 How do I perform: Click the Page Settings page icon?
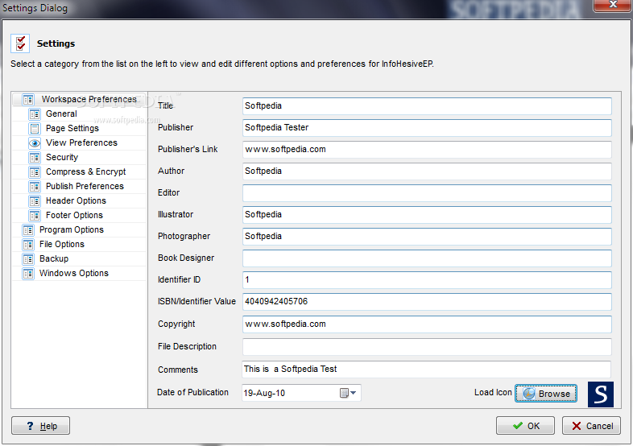coord(35,129)
